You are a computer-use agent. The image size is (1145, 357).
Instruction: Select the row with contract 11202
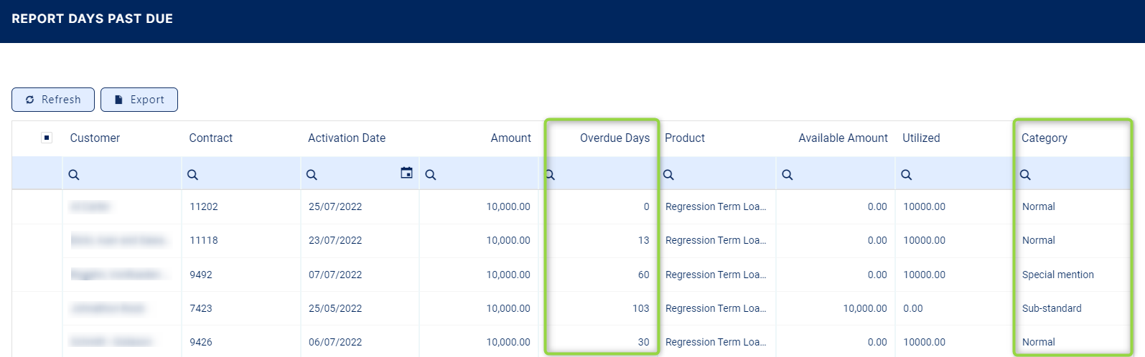click(203, 206)
